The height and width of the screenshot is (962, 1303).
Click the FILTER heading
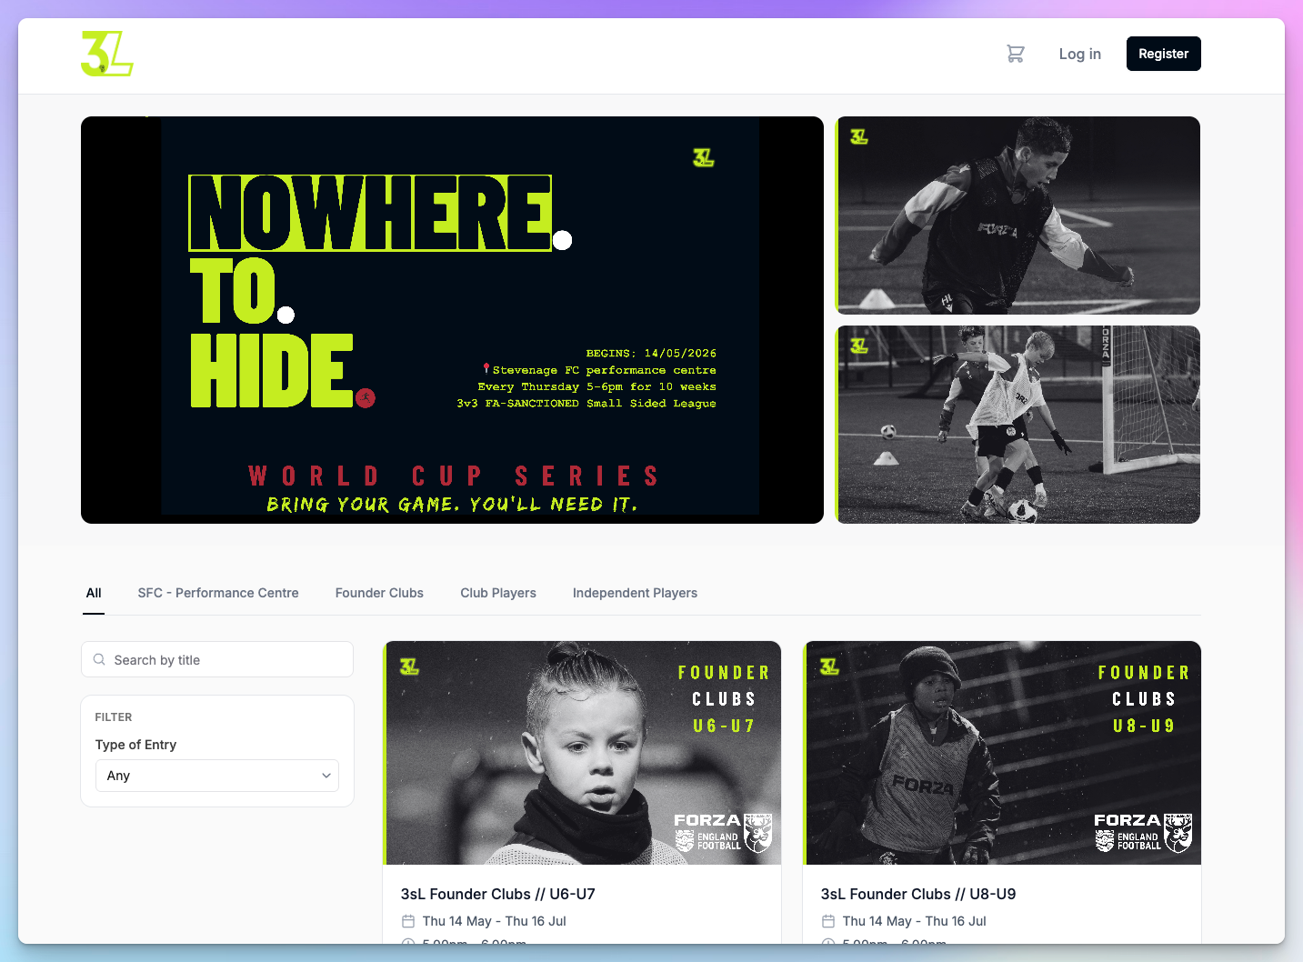tap(114, 717)
